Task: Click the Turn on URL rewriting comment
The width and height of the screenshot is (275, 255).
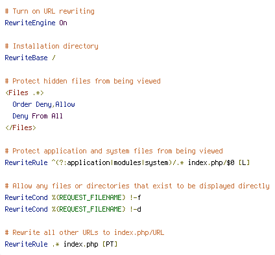Action: [50, 11]
